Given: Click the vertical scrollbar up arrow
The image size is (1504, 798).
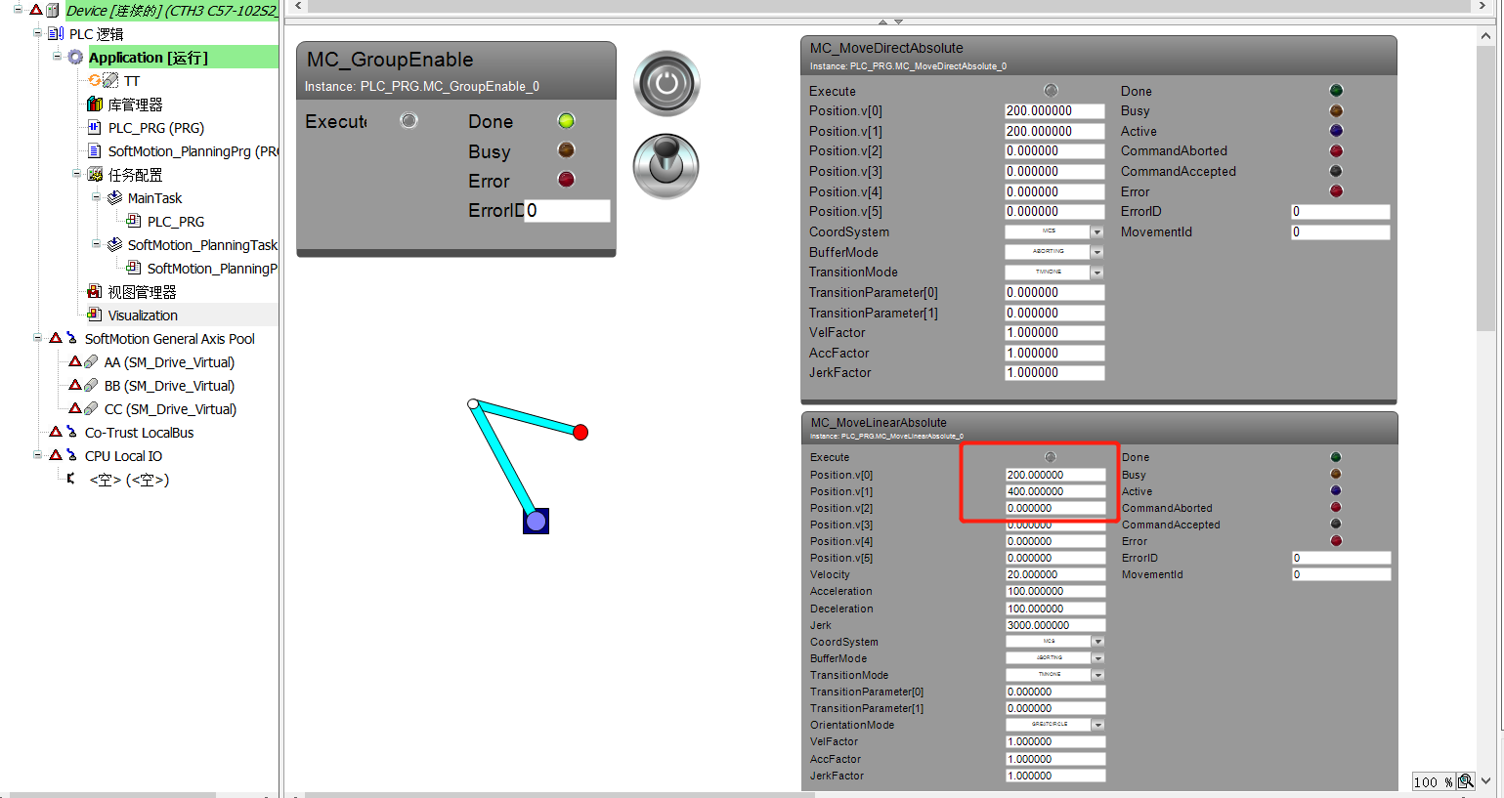Looking at the screenshot, I should click(x=1485, y=35).
